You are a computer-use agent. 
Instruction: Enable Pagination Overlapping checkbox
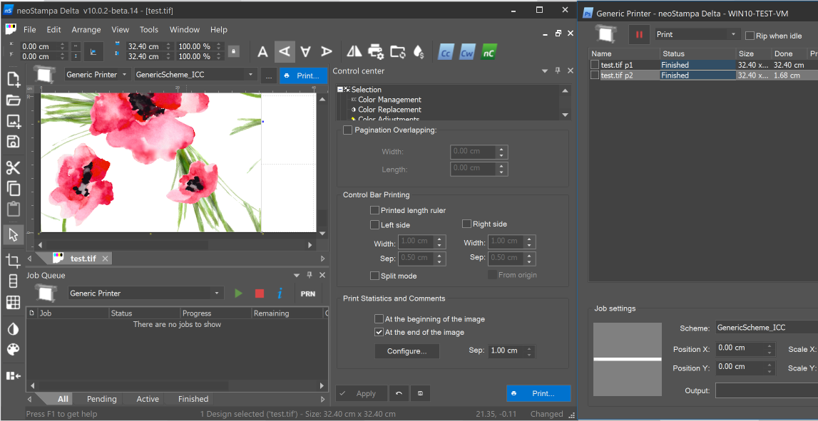point(347,130)
